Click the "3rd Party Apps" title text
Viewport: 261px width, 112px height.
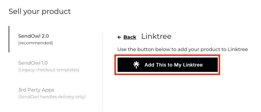(x=36, y=90)
